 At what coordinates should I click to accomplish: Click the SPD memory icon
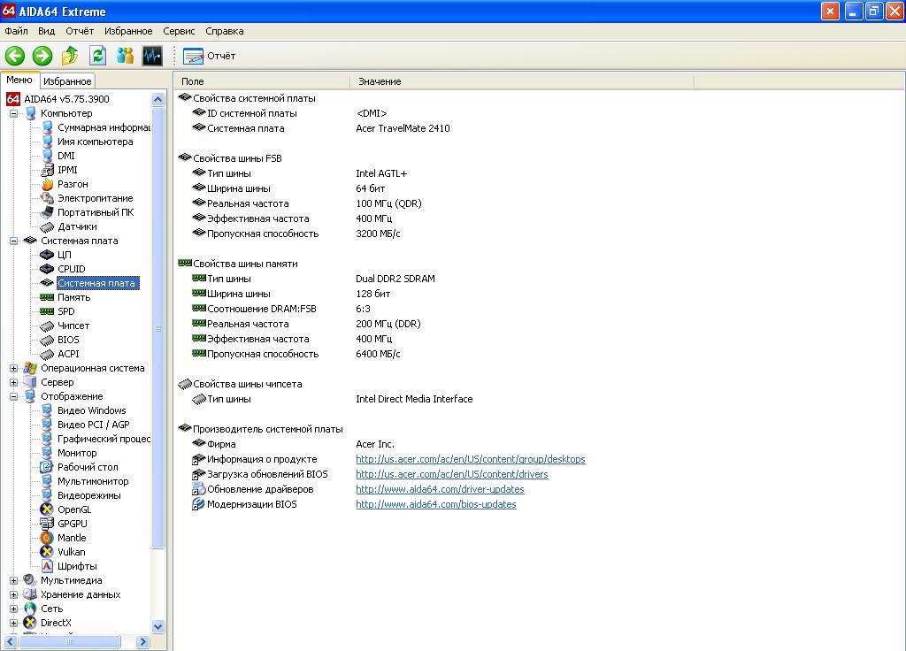47,311
